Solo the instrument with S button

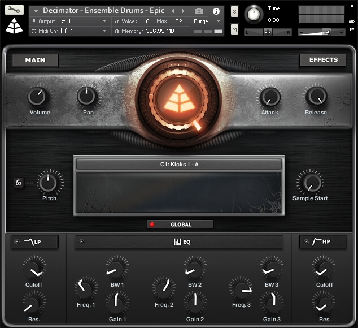pos(234,11)
